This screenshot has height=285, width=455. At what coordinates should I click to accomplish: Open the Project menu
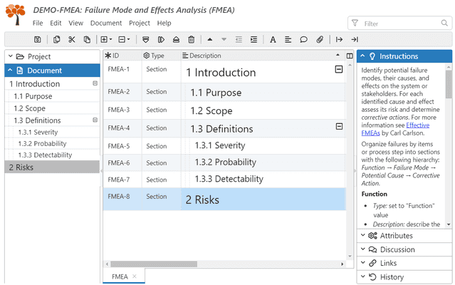140,23
